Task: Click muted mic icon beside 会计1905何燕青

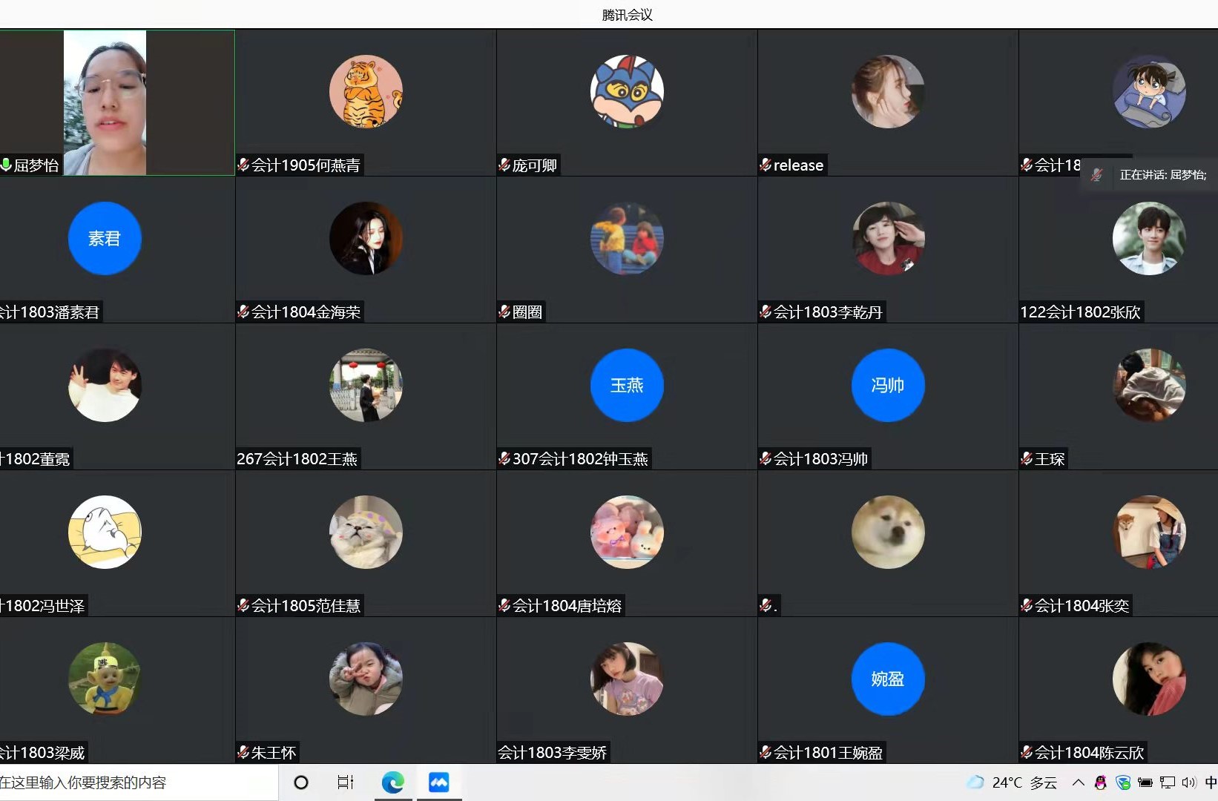Action: [x=243, y=165]
